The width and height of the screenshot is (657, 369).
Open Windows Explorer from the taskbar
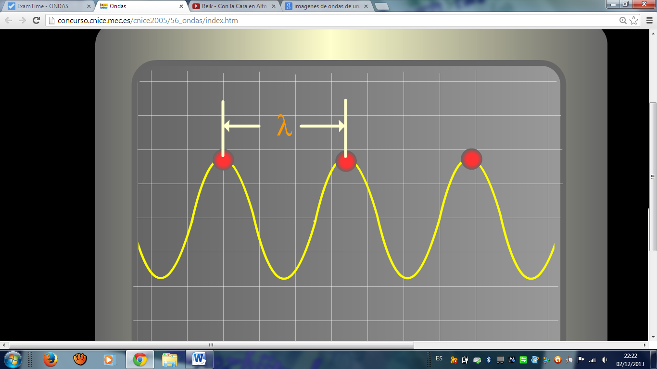[x=170, y=359]
